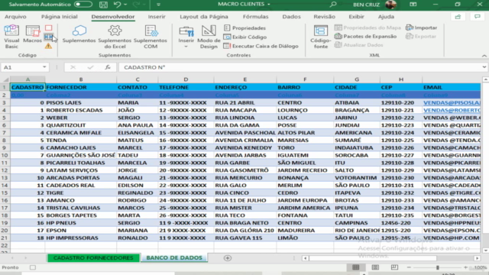Open Suplementos do Excel
The height and width of the screenshot is (275, 489).
point(115,37)
